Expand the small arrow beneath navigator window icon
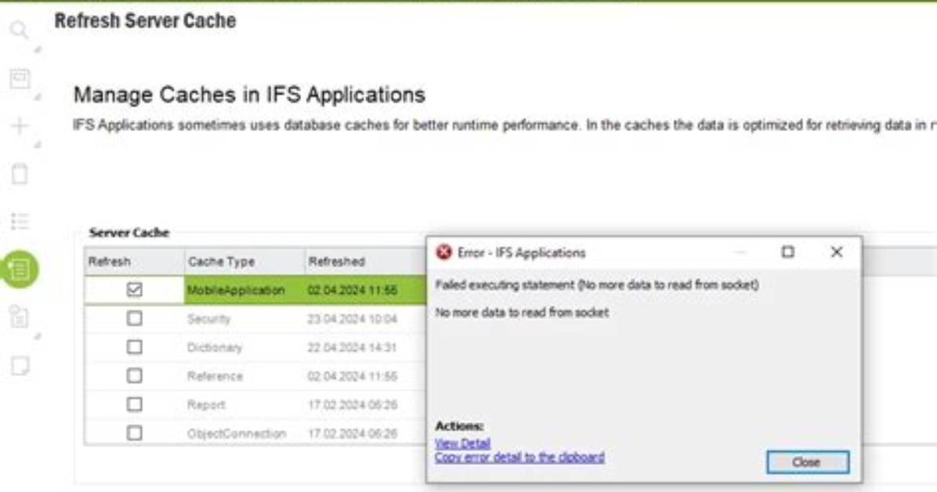Viewport: 937px width, 492px height. click(x=38, y=97)
